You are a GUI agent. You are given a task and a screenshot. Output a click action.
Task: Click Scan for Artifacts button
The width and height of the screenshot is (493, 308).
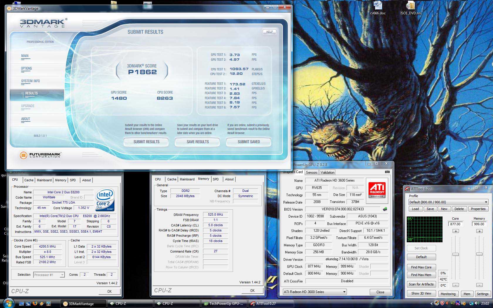coord(421,284)
